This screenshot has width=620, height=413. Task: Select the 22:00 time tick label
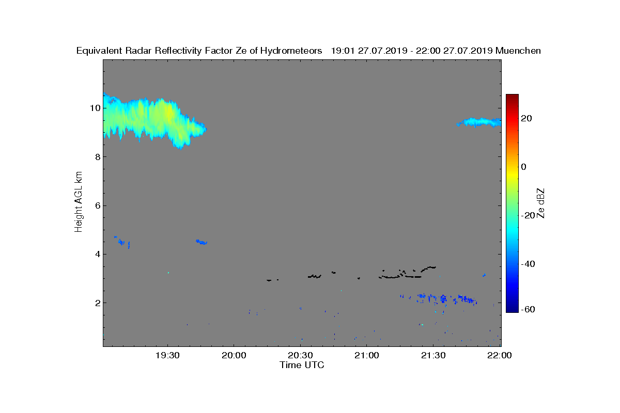(x=500, y=355)
